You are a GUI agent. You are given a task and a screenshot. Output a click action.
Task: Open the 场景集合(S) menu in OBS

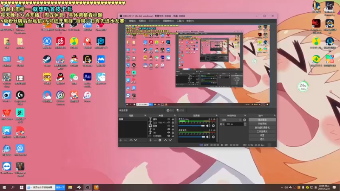point(168,21)
